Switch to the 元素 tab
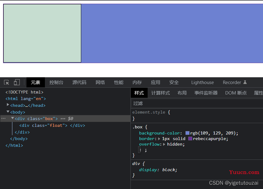The height and width of the screenshot is (189, 263). point(36,82)
